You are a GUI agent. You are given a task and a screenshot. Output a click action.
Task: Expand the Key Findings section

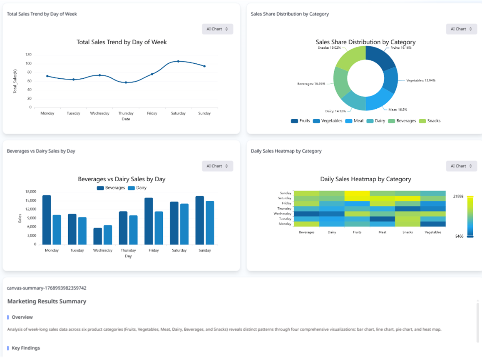coord(27,348)
